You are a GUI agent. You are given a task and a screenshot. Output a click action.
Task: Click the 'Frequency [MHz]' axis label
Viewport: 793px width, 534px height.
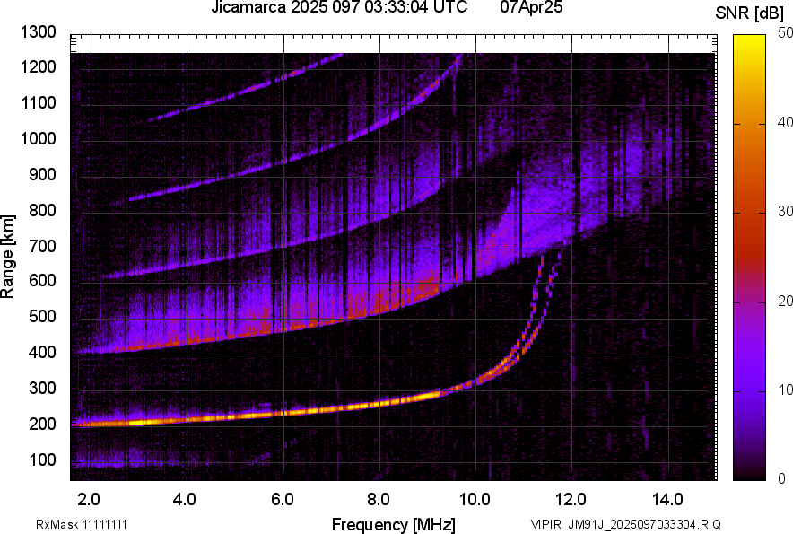(x=394, y=524)
